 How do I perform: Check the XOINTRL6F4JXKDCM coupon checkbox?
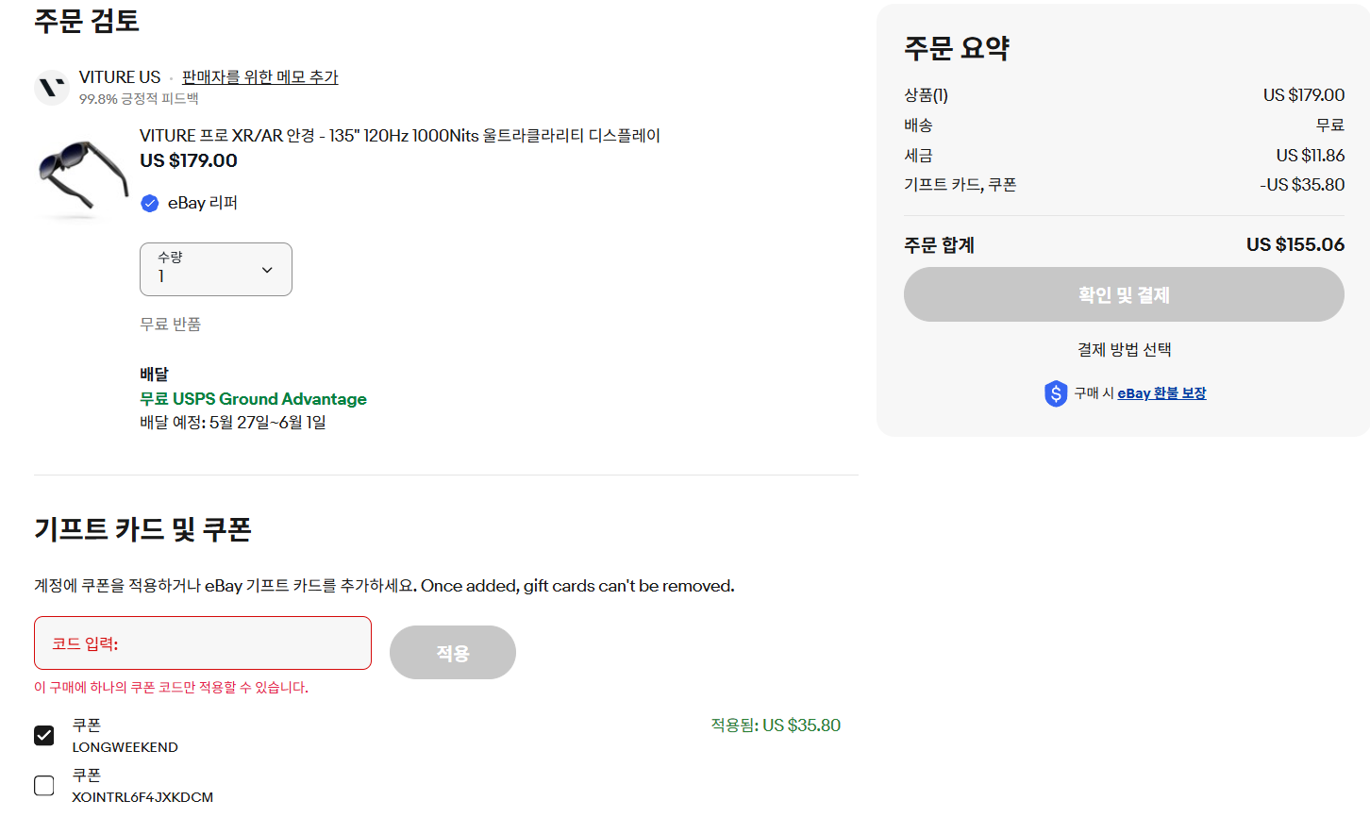pos(44,785)
